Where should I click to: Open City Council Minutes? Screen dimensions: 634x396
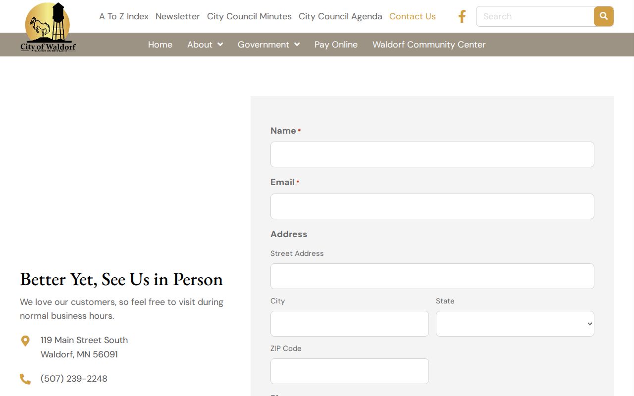point(249,16)
